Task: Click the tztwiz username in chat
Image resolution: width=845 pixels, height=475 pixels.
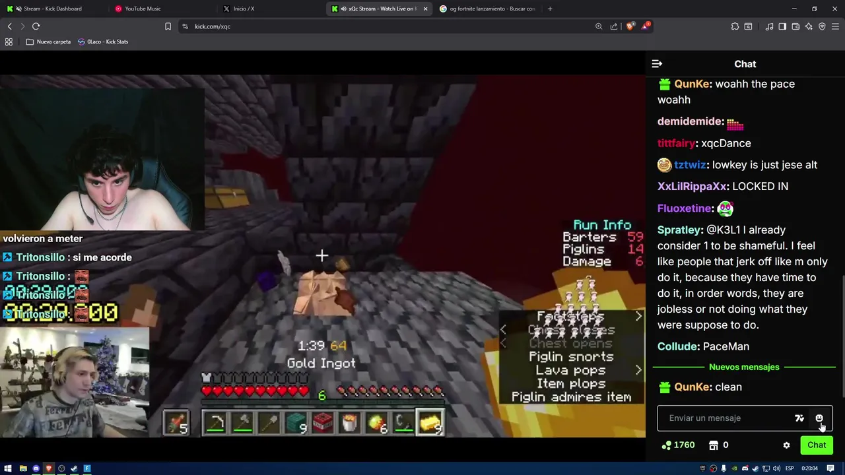Action: (x=690, y=165)
